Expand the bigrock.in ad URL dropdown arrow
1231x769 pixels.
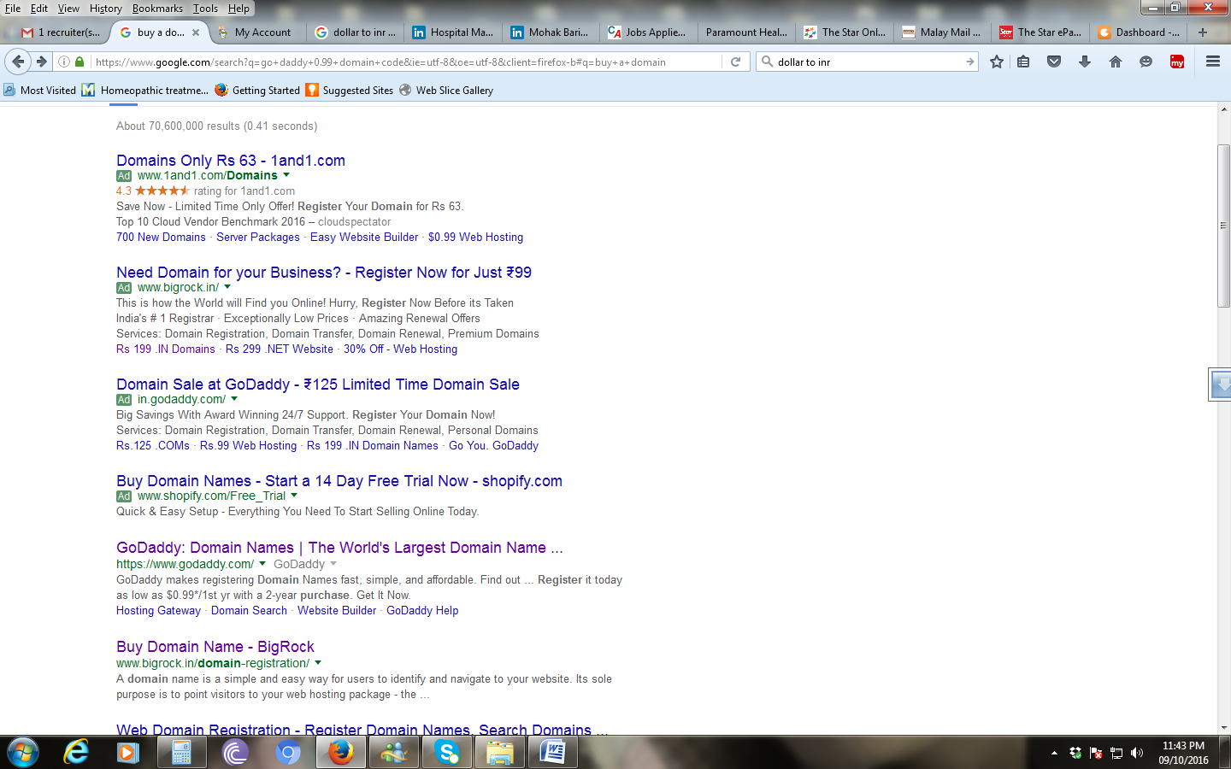click(227, 287)
